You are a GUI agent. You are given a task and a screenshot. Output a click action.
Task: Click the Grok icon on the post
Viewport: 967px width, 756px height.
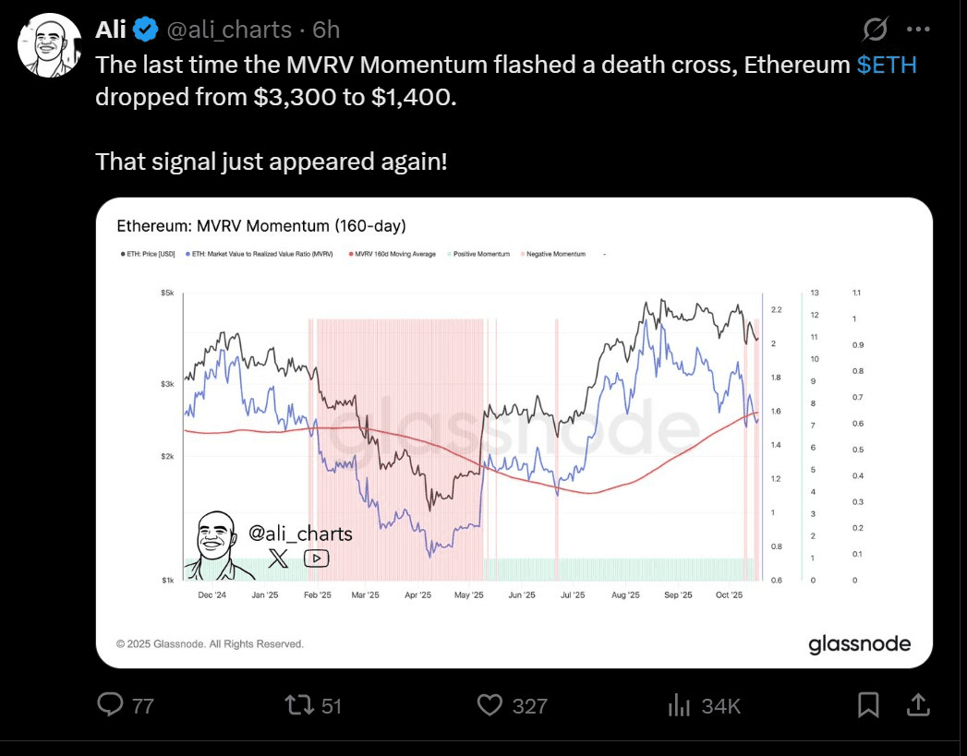pos(875,31)
